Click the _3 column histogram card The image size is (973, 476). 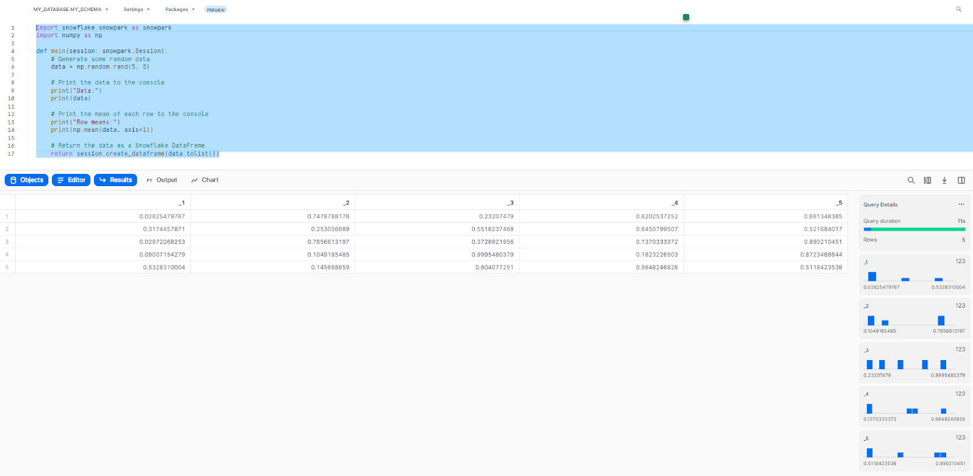914,362
